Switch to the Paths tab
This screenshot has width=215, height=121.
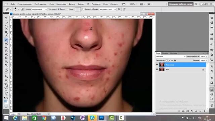click(x=173, y=53)
